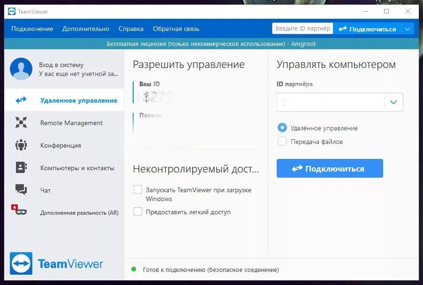Click the top bar Введите ID партнёр field
423x285 pixels.
pyautogui.click(x=302, y=29)
